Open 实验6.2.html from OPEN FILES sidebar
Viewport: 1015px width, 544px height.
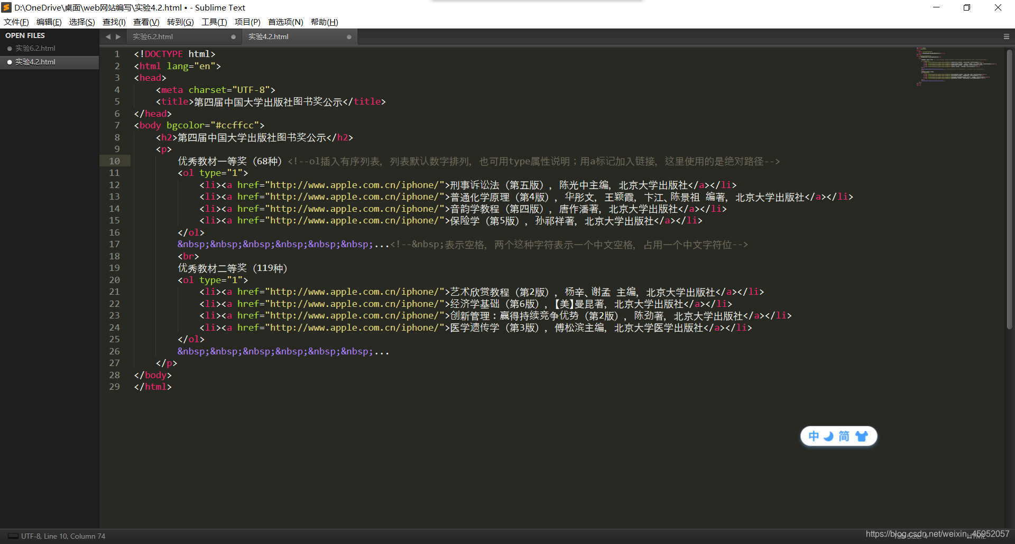point(49,49)
